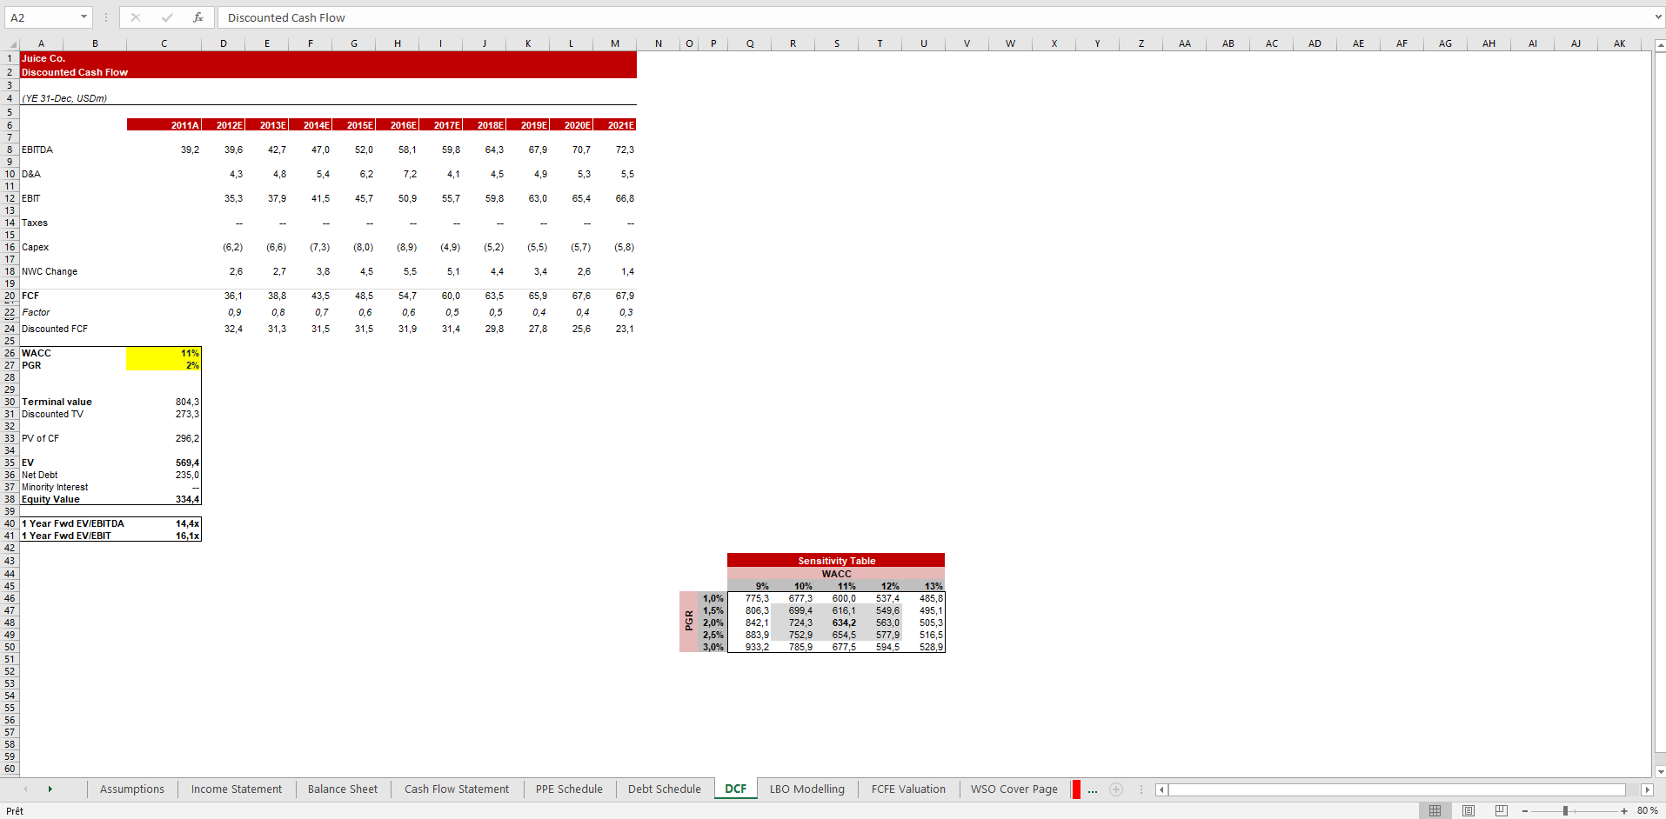Click the Enter checkmark icon near formula bar
This screenshot has height=819, width=1666.
167,17
